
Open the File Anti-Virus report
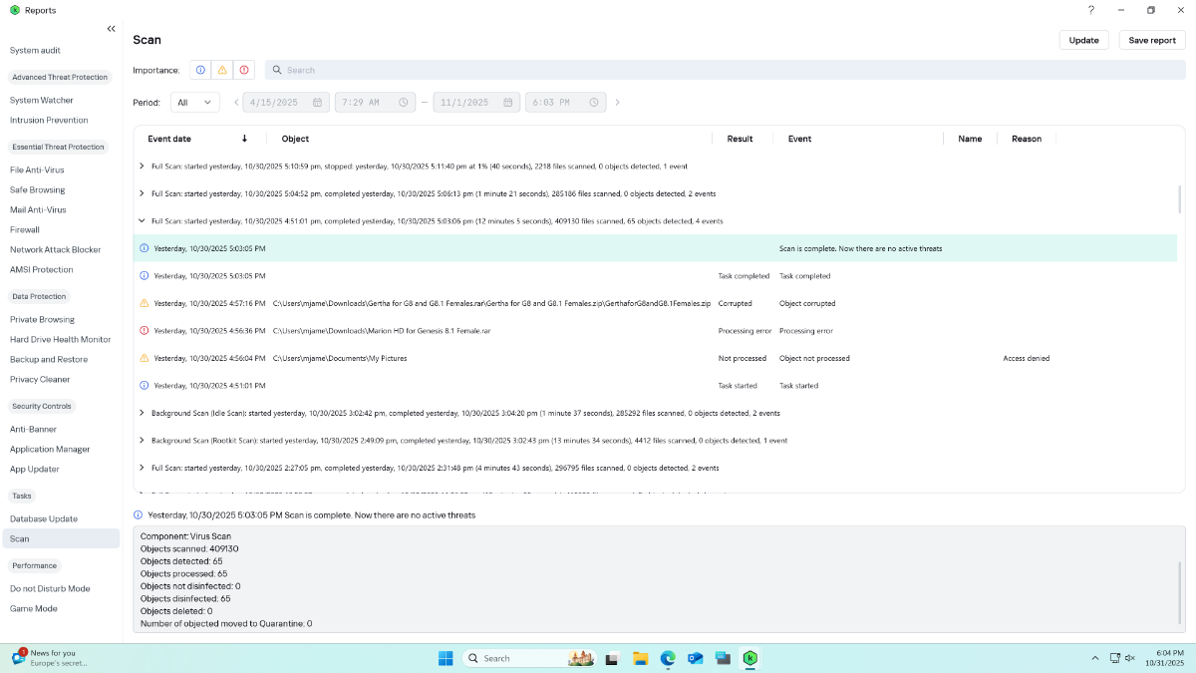[37, 169]
